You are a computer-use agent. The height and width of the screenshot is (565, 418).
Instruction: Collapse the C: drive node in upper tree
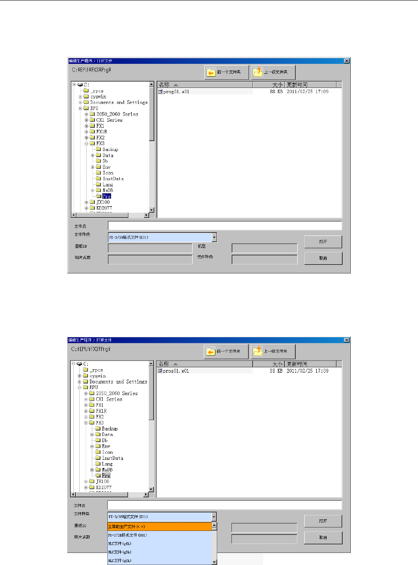74,85
